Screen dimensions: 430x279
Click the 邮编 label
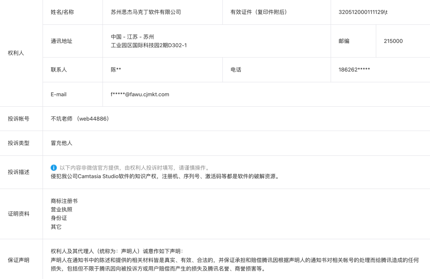344,41
